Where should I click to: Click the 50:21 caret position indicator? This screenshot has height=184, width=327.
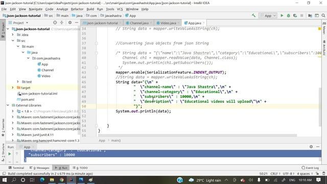pyautogui.click(x=264, y=174)
